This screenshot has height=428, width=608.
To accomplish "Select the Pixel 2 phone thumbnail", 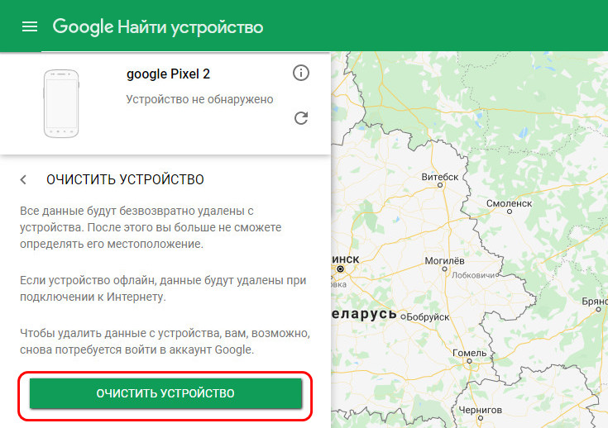I will tap(61, 103).
